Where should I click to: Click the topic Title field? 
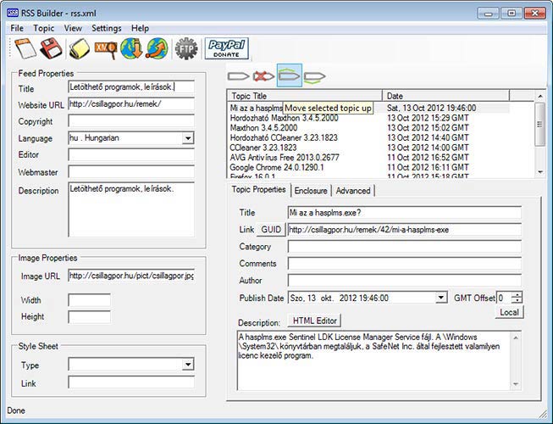click(405, 213)
